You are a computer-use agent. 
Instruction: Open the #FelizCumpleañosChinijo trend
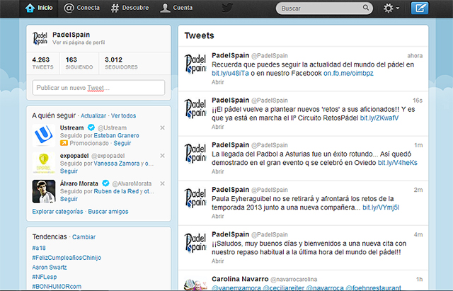67,258
